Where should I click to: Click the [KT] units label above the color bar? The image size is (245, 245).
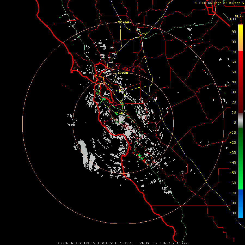(x=232, y=19)
